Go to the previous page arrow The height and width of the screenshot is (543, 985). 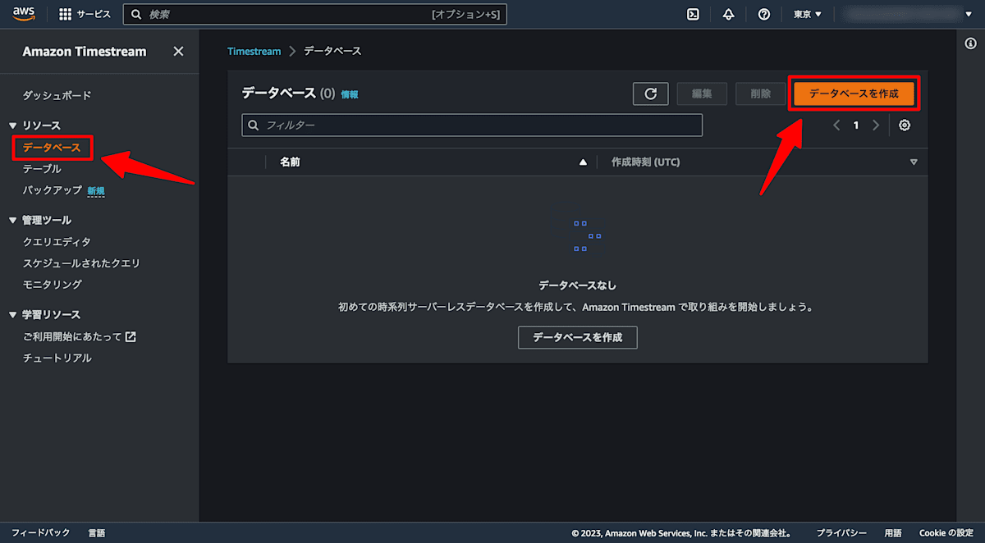(836, 125)
